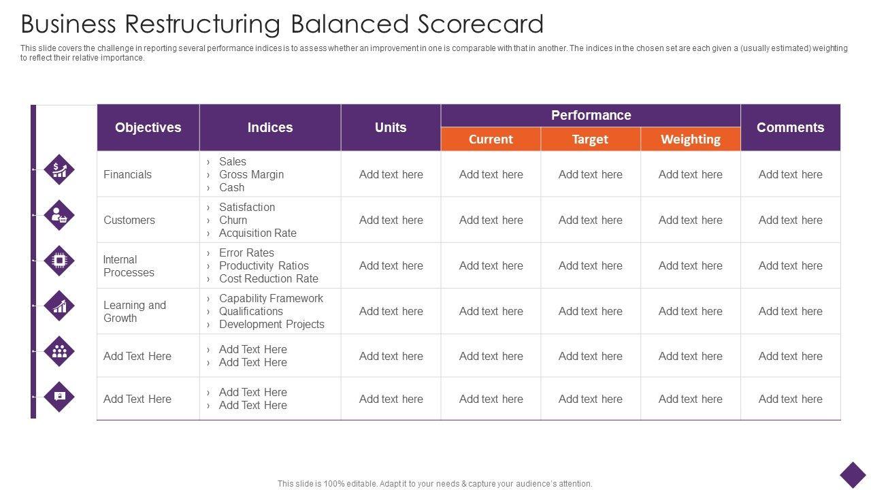The image size is (871, 490).
Task: Click the Financials dollar growth chart icon
Action: click(60, 169)
